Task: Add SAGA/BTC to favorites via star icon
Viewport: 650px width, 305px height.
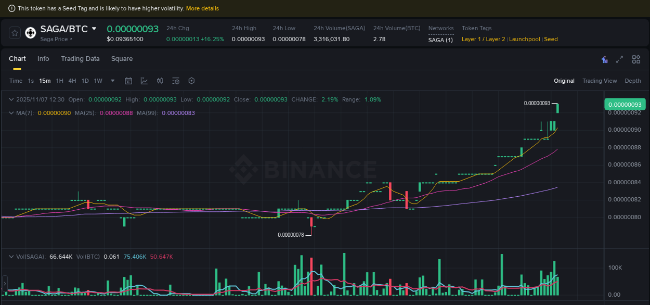Action: point(14,32)
